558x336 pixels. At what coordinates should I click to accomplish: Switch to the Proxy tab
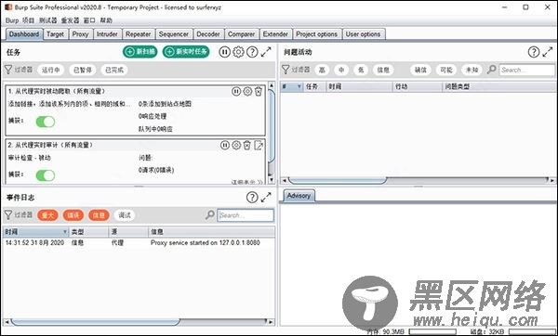(x=80, y=34)
